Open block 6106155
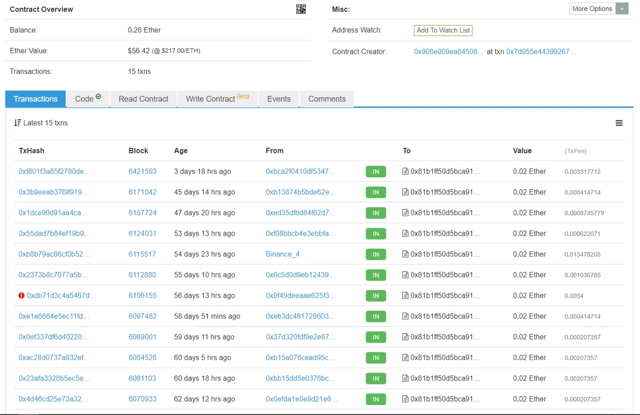640x415 pixels. (142, 296)
